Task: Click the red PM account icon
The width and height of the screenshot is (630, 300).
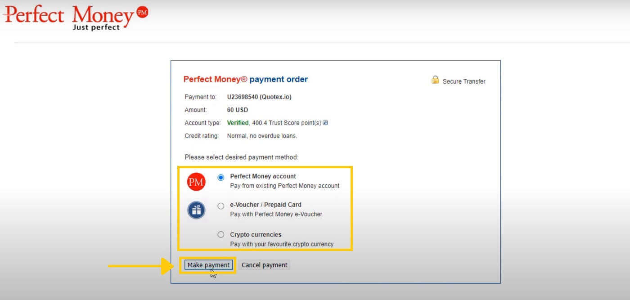Action: pyautogui.click(x=196, y=181)
